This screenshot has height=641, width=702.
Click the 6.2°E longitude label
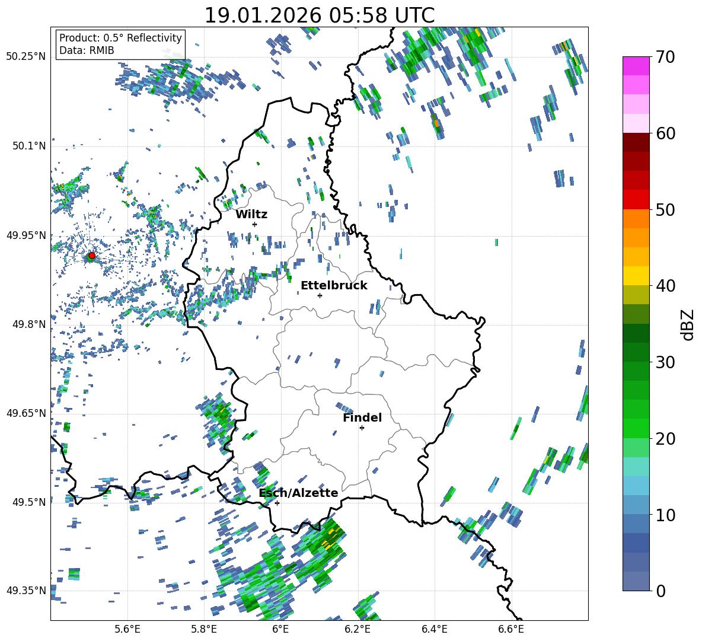click(358, 629)
